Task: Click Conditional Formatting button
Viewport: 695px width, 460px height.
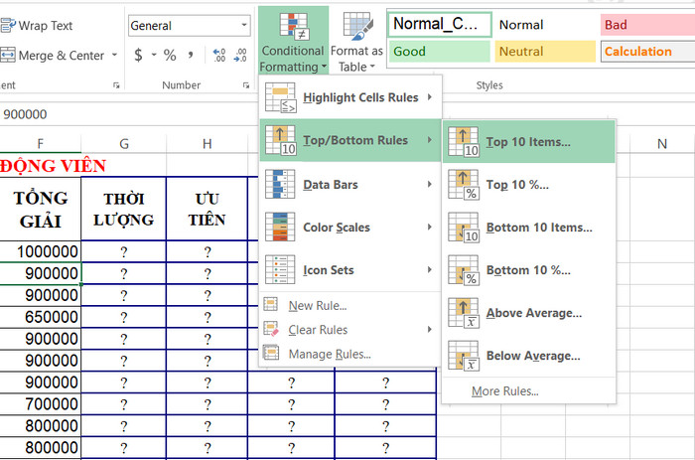Action: click(x=293, y=42)
